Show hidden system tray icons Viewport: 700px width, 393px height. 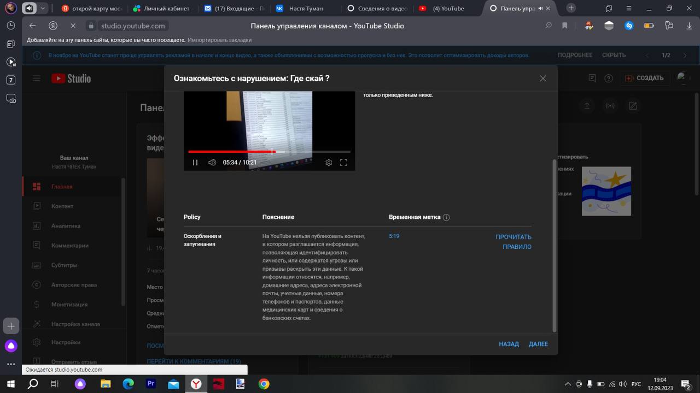pyautogui.click(x=568, y=384)
